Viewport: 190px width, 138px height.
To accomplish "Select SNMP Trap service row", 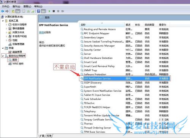I will (125, 70).
